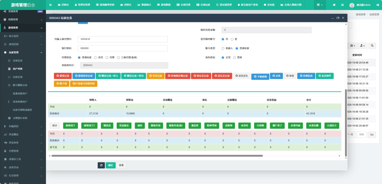Click the 赠送记录->转入 button

(108, 76)
